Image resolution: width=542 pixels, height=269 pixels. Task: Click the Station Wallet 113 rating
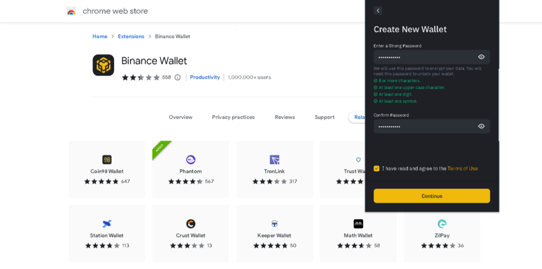(x=107, y=246)
